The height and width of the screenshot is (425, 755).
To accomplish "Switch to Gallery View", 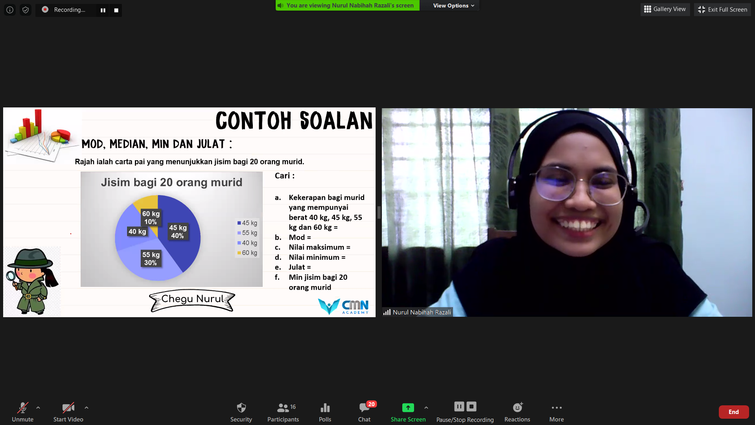I will 665,9.
